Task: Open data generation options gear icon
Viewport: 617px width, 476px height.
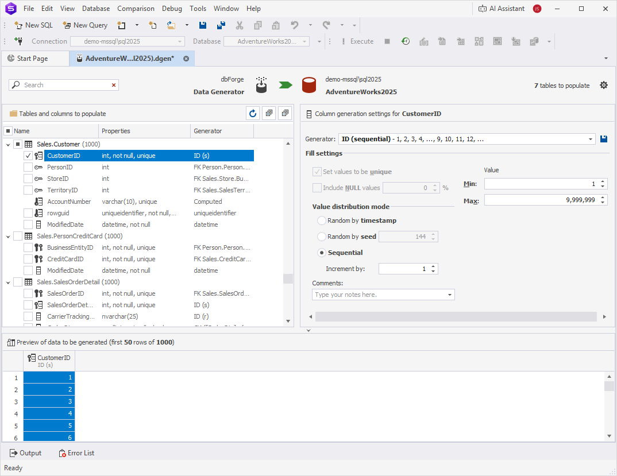Action: (x=604, y=86)
